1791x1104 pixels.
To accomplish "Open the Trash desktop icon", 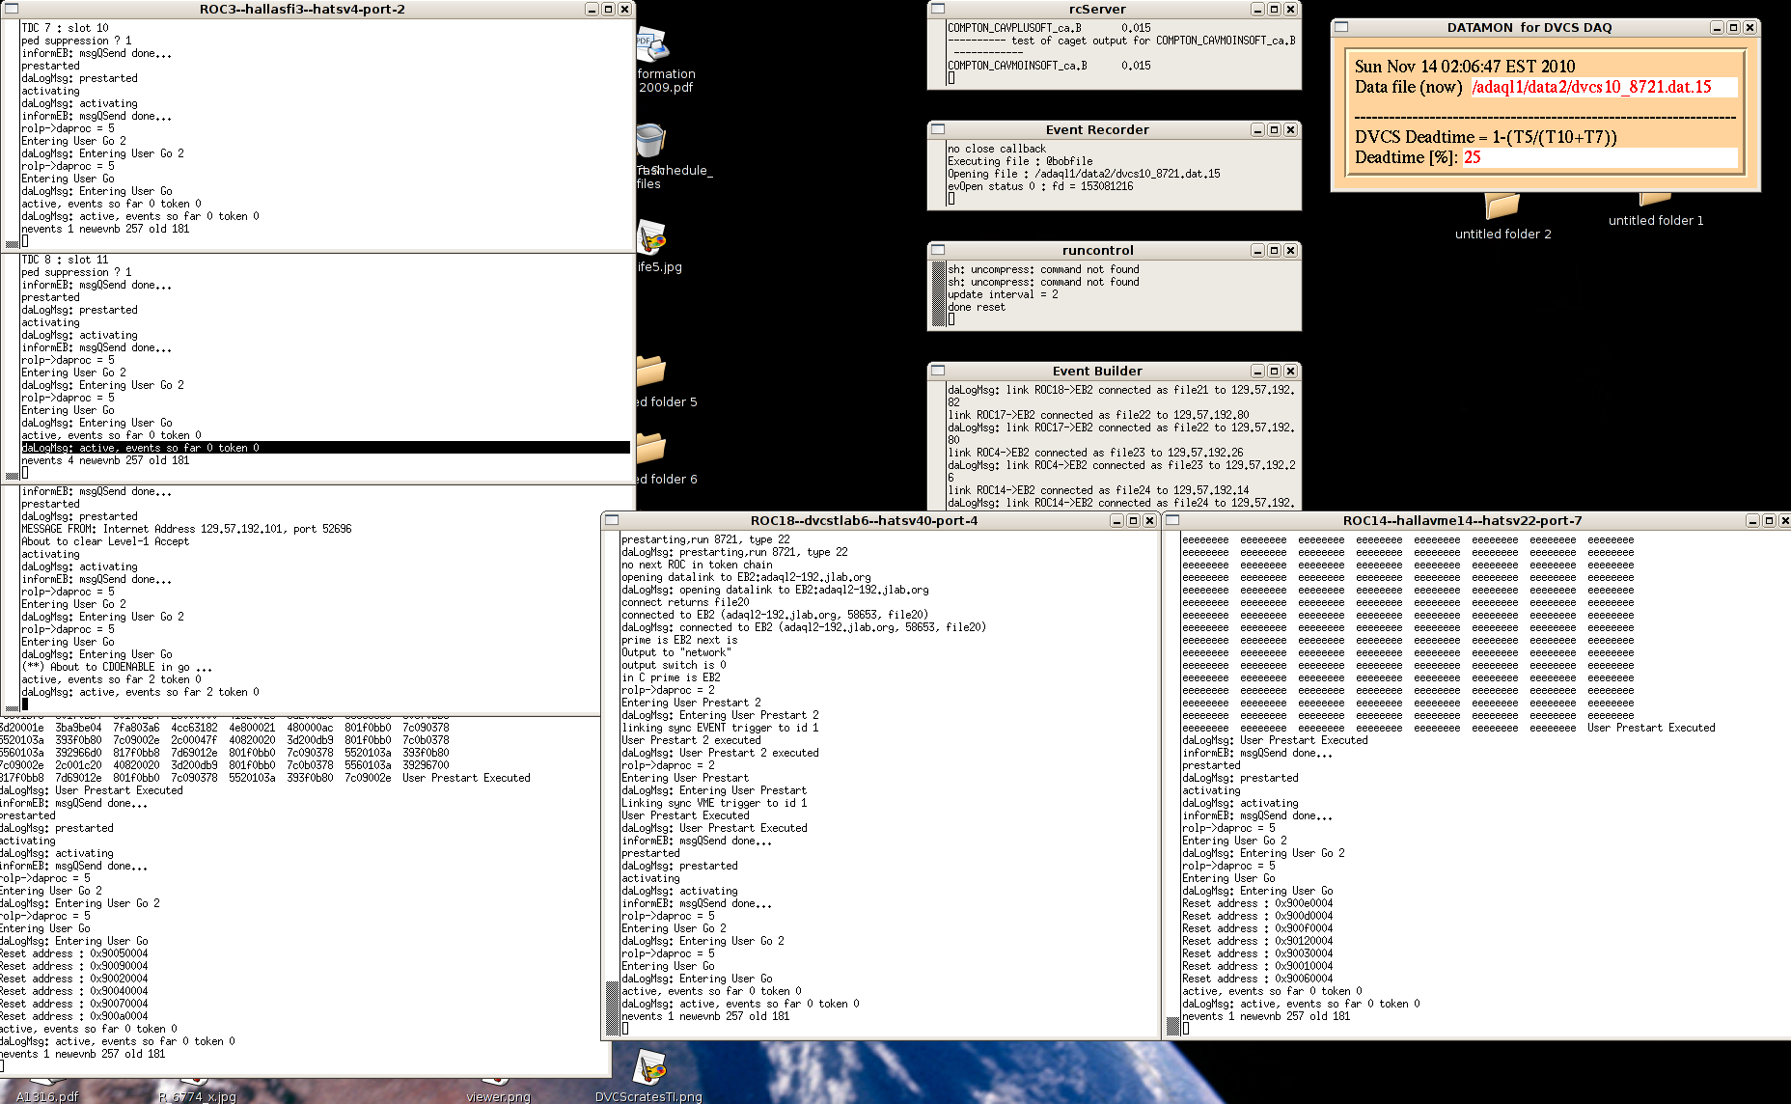I will [651, 141].
